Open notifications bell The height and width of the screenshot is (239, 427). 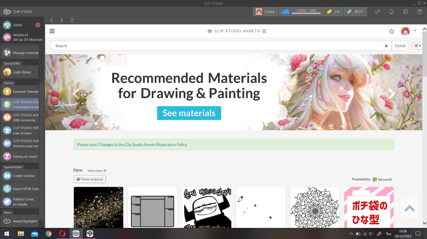[x=391, y=12]
